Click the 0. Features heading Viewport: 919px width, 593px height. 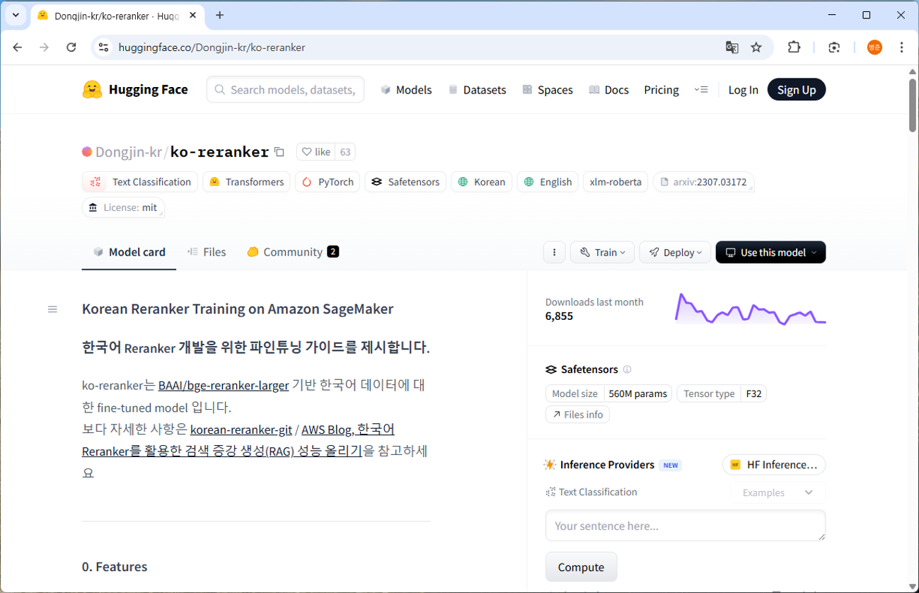pos(115,567)
